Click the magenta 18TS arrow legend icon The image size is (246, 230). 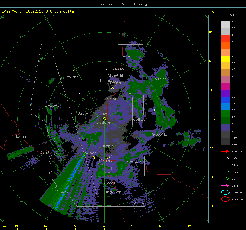(x=225, y=186)
